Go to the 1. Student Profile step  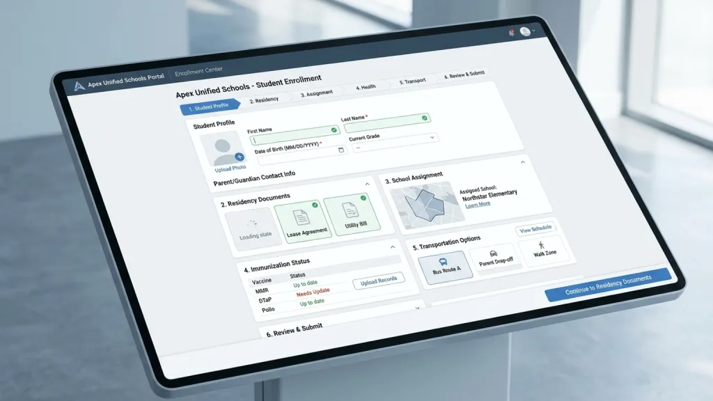[x=209, y=107]
